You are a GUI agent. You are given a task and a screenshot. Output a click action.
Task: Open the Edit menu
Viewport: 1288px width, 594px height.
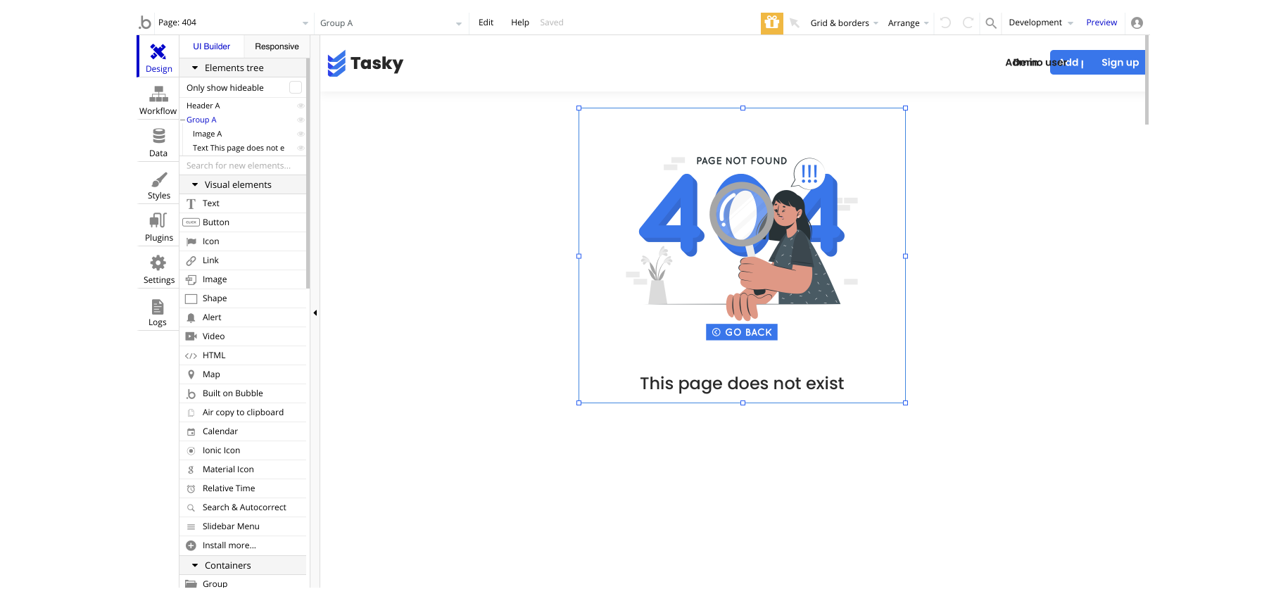click(486, 23)
